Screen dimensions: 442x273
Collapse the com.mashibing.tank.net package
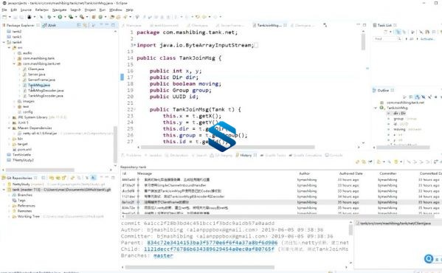[x=14, y=63]
